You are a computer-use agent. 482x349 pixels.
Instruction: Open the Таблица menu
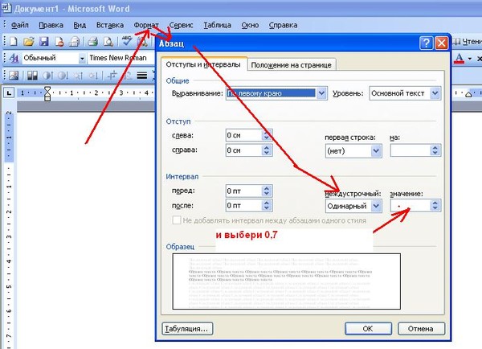pos(218,25)
